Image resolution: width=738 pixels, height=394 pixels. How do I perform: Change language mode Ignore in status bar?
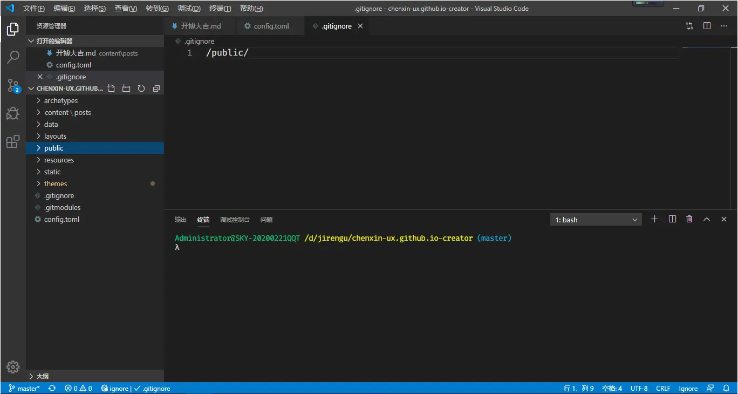coord(688,388)
